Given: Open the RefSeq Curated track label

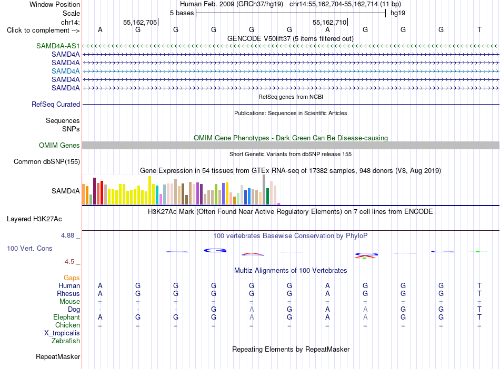Looking at the screenshot, I should click(x=55, y=105).
